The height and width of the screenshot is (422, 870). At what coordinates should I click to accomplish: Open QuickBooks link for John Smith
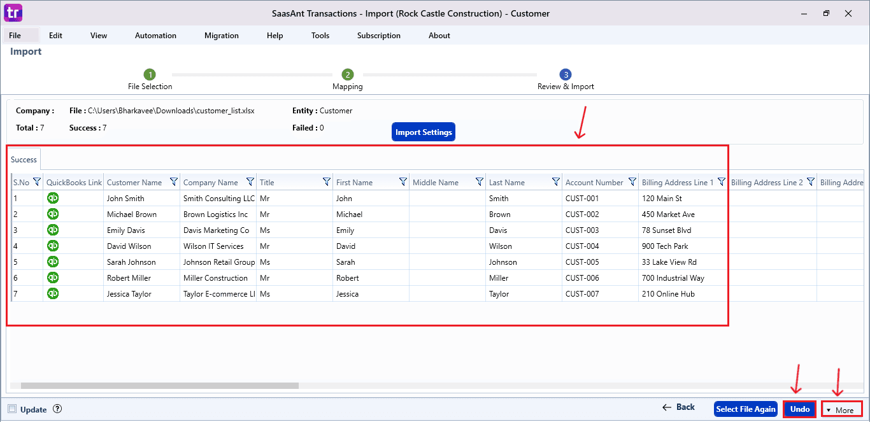click(x=53, y=198)
